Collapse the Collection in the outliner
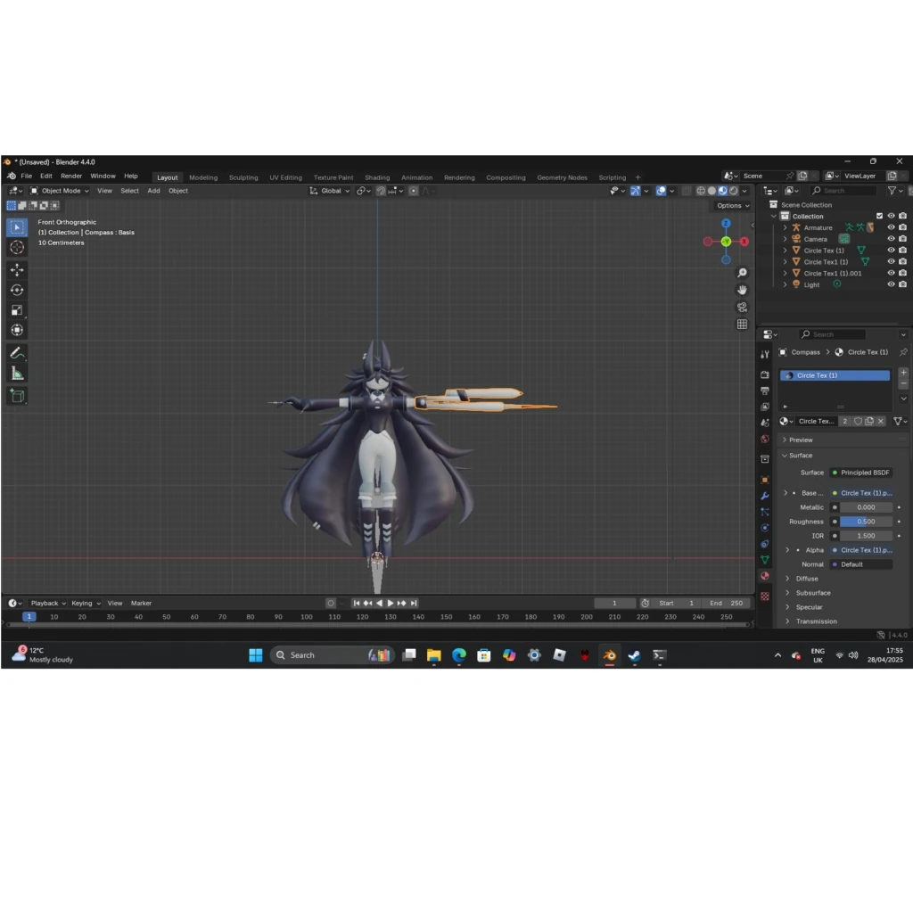The width and height of the screenshot is (913, 913). tap(773, 216)
